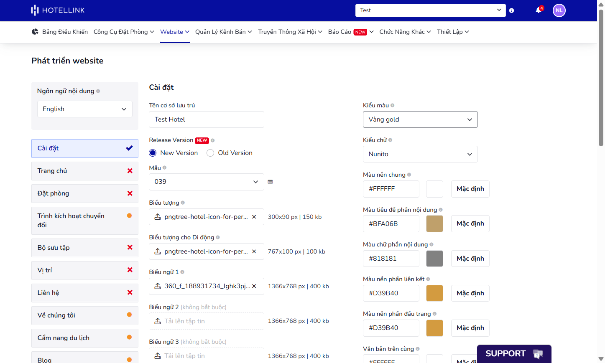
Task: Click the info icon next to Màu nền chung
Action: [x=409, y=175]
